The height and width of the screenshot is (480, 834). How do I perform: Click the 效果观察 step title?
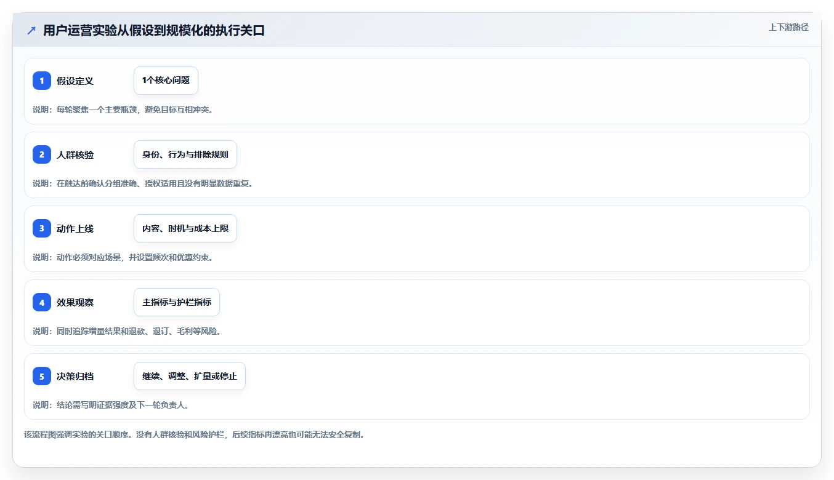(75, 302)
